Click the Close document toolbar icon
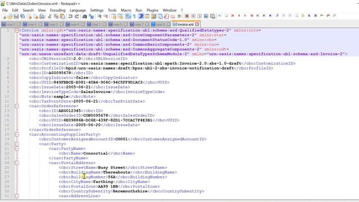The width and height of the screenshot is (359, 202). [29, 16]
